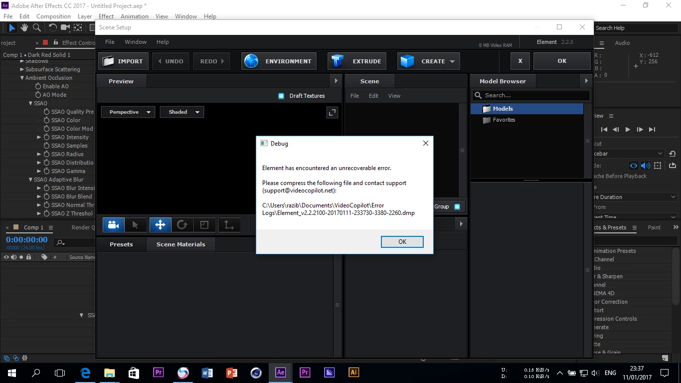Open the CREATE primitives dropdown

pyautogui.click(x=429, y=61)
